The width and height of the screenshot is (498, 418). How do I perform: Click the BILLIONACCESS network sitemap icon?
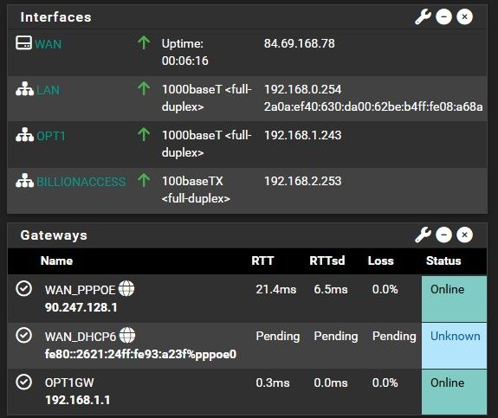coord(24,181)
